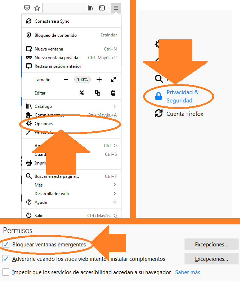Screen dimensions: 240x285
Task: Enter full screen with the expand arrows icon
Action: click(x=114, y=79)
